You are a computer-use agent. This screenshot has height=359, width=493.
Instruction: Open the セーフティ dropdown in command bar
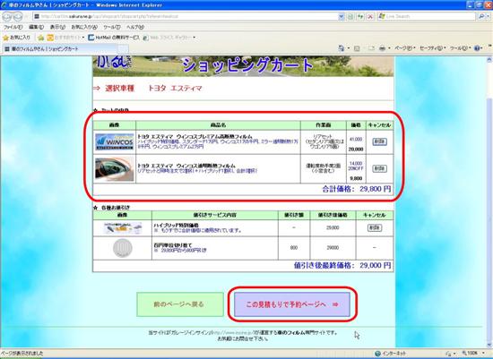pos(433,48)
